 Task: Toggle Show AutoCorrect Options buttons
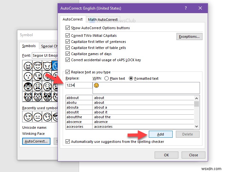(67, 28)
